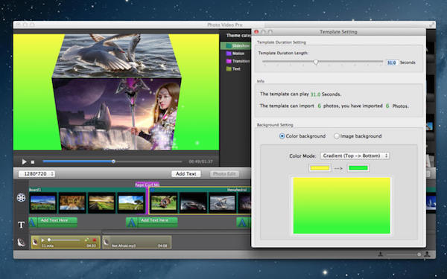Click the green gradient end color swatch
Image resolution: width=447 pixels, height=279 pixels.
[x=358, y=168]
